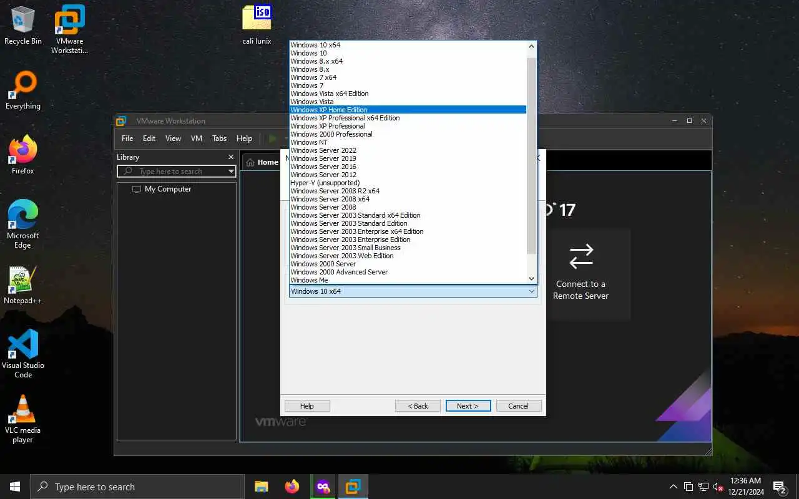Viewport: 799px width, 499px height.
Task: Open File Explorer from the taskbar
Action: 262,487
